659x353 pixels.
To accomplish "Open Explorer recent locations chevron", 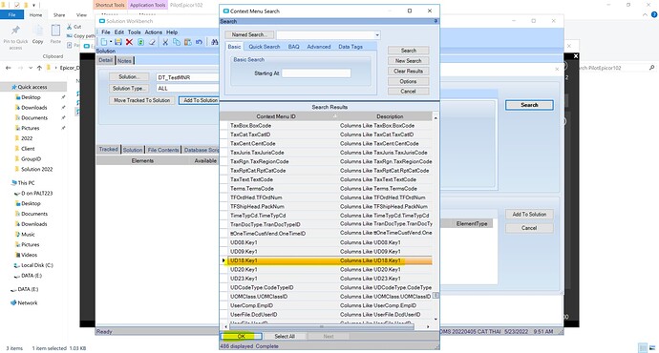I will [x=31, y=68].
